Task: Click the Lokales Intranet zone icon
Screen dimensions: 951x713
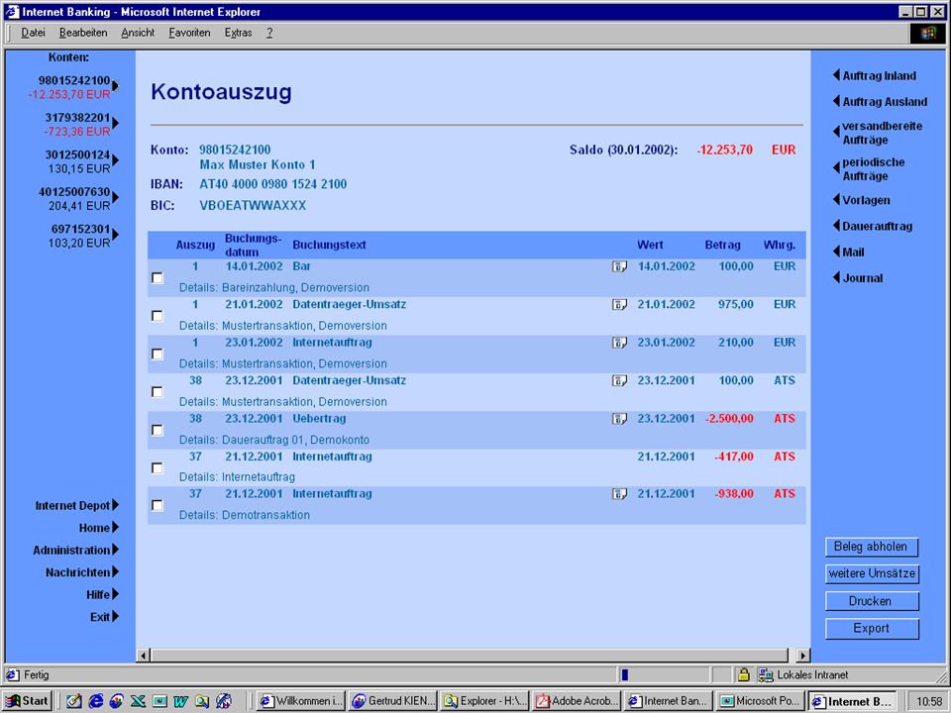Action: click(766, 674)
